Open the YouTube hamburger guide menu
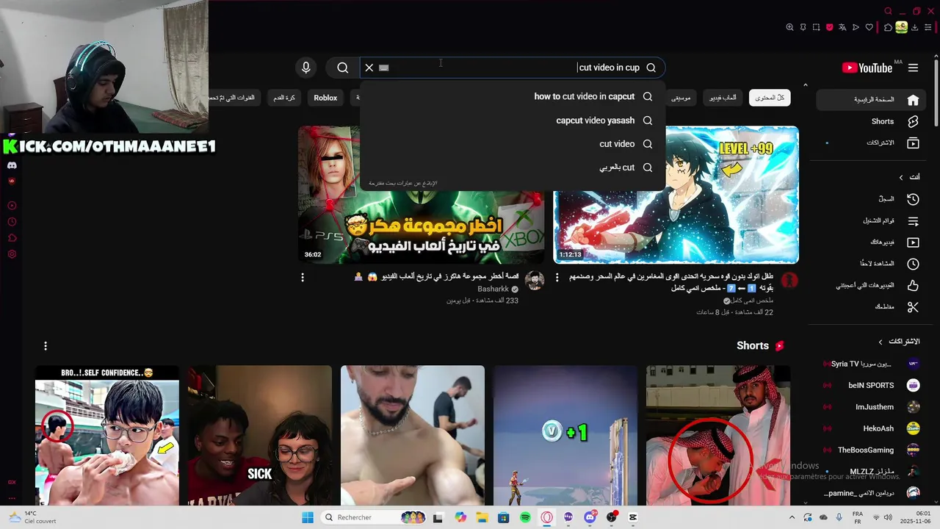This screenshot has height=529, width=940. point(913,68)
